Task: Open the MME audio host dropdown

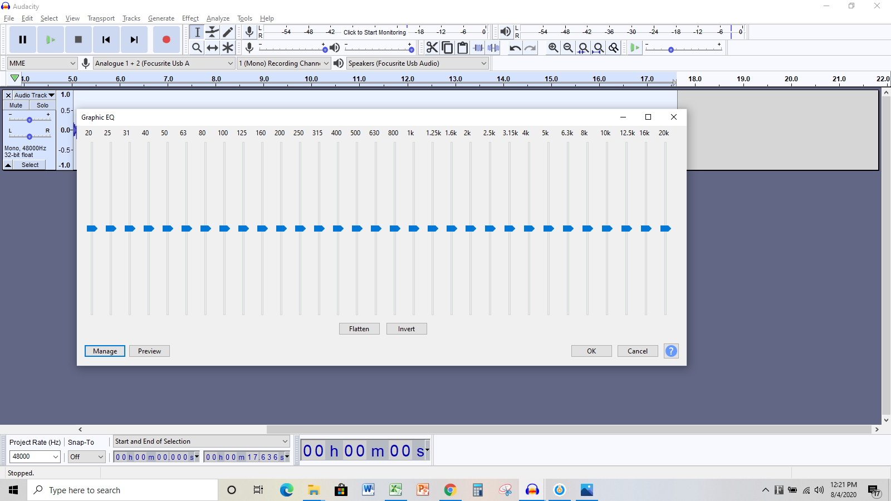Action: 42,63
